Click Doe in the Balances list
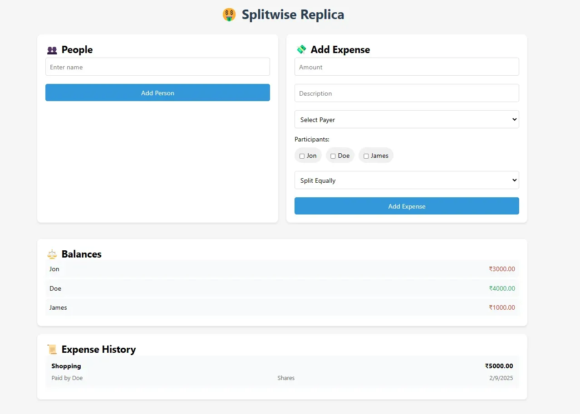580x414 pixels. 55,288
